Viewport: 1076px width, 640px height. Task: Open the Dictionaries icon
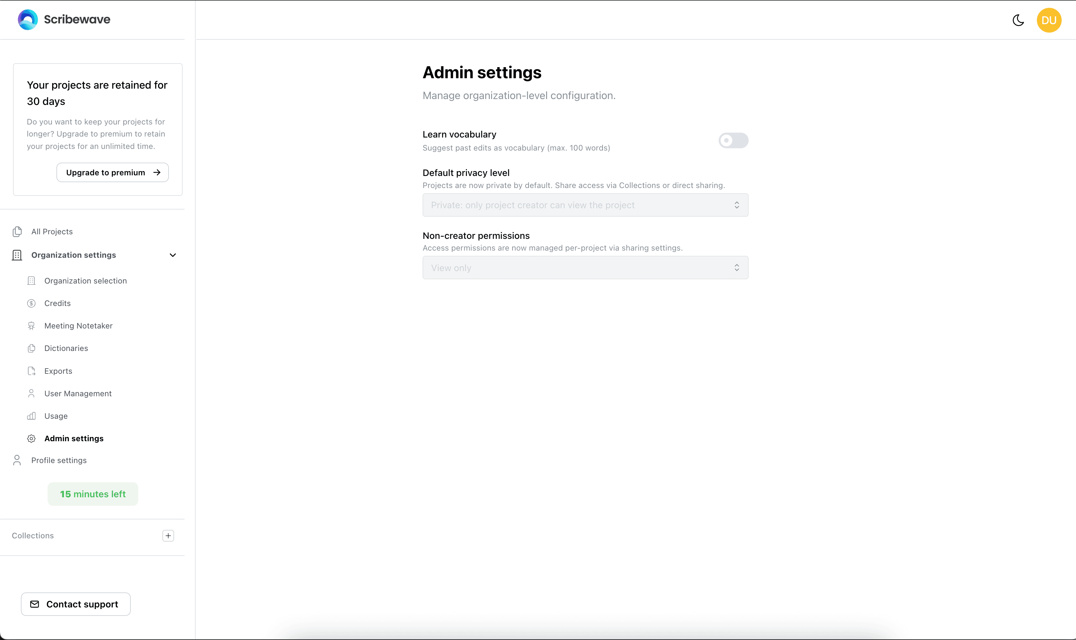click(32, 348)
